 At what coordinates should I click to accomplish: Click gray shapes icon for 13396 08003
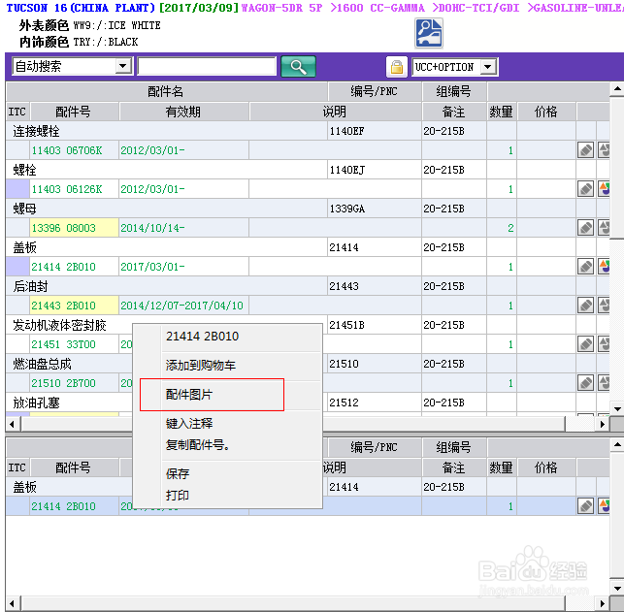604,228
